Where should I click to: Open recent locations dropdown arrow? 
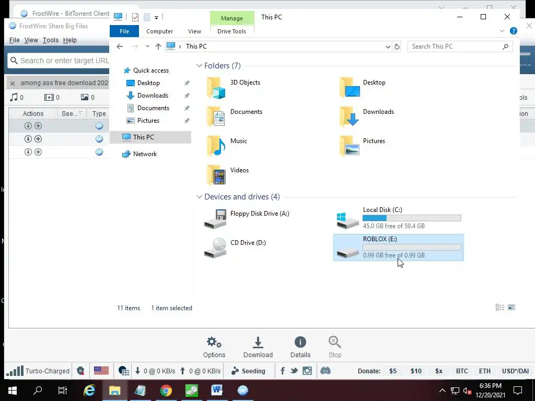[147, 46]
